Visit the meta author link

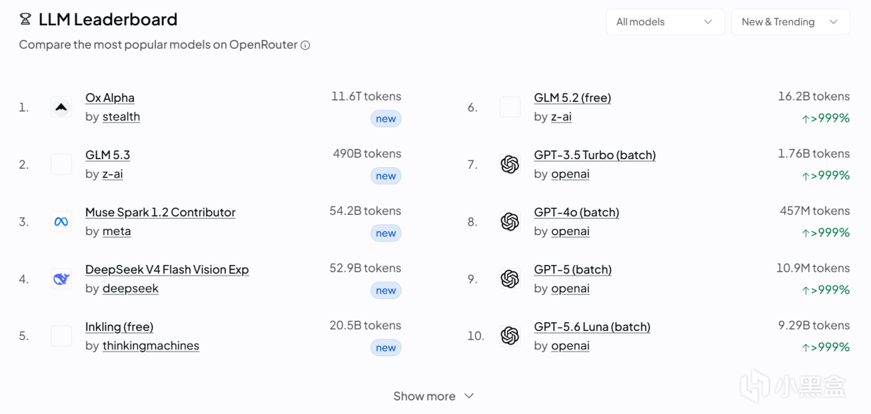(x=116, y=231)
